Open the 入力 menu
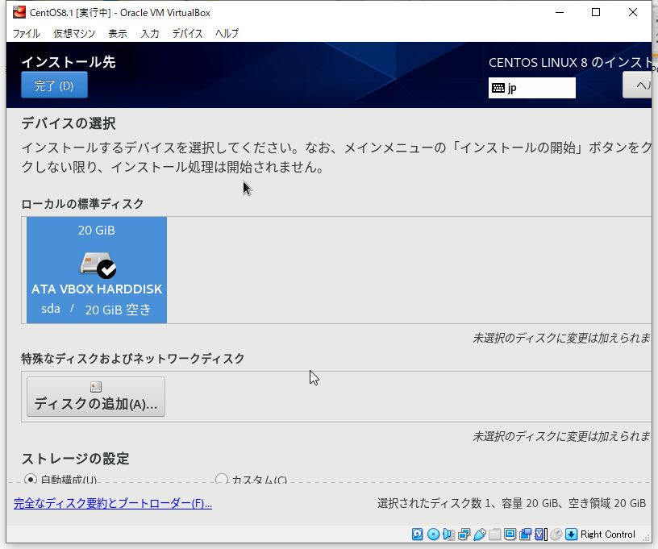The image size is (658, 549). click(150, 33)
